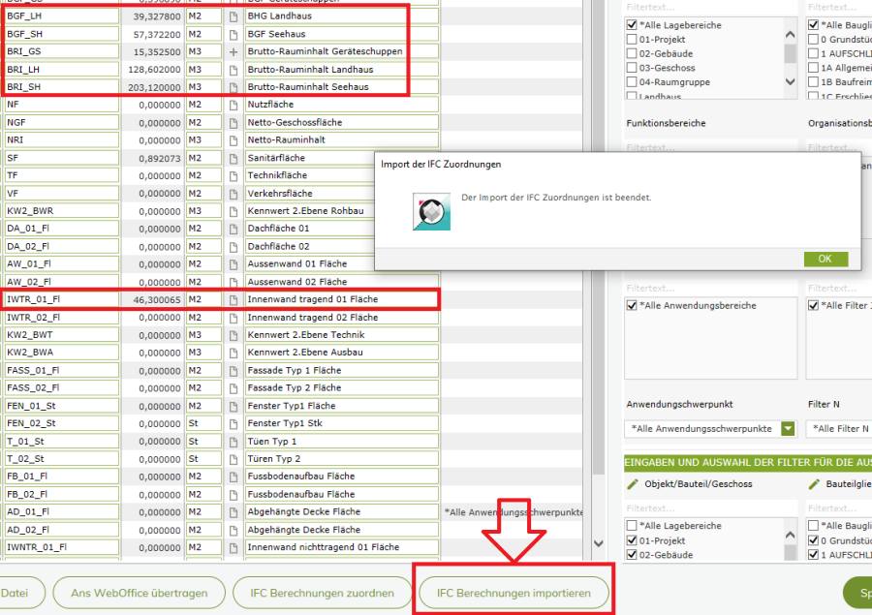Toggle the *Alle Anwendungsbereiche checkbox
Viewport: 872px width, 615px height.
(x=632, y=306)
